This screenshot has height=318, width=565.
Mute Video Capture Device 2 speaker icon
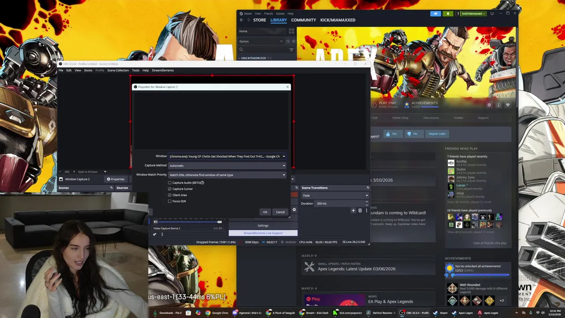point(155,222)
